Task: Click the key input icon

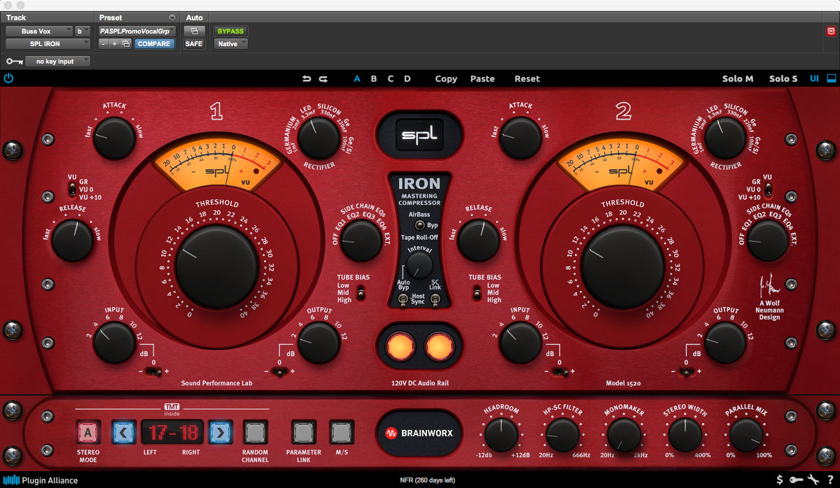Action: 14,62
